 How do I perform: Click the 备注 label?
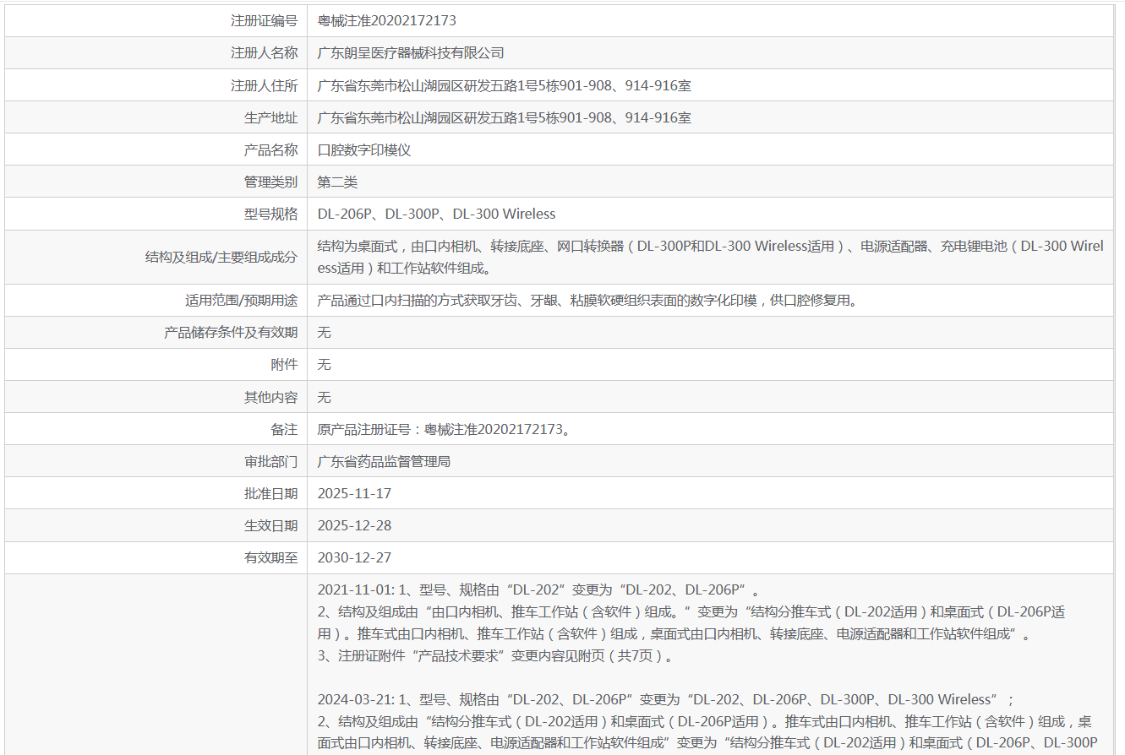point(284,429)
